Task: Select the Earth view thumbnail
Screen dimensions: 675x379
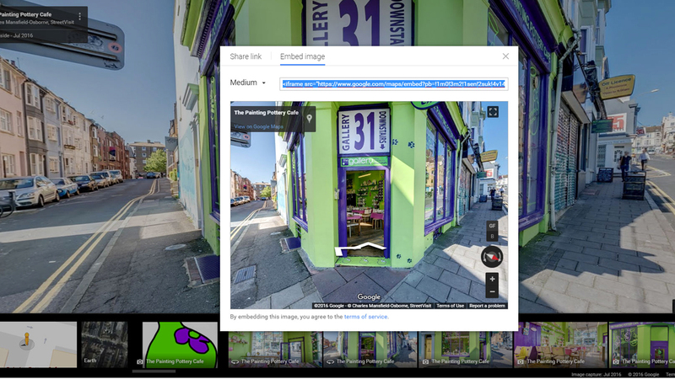Action: [x=104, y=344]
